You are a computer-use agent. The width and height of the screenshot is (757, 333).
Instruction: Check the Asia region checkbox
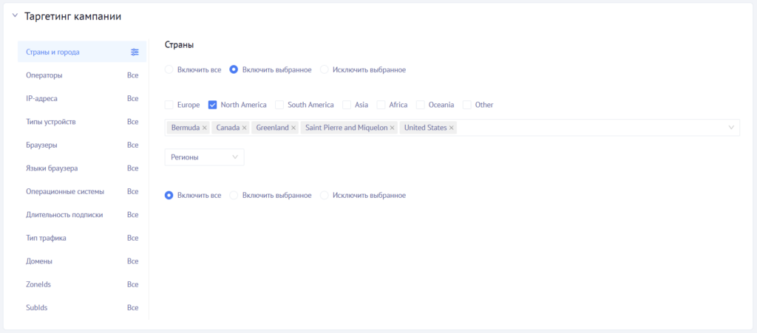pos(347,105)
